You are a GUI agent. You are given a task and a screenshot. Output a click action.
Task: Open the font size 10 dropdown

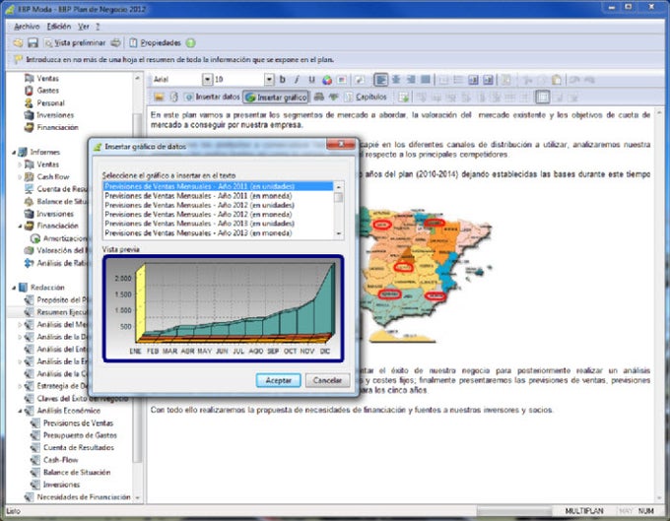269,80
